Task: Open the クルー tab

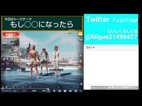Action: [x=25, y=91]
